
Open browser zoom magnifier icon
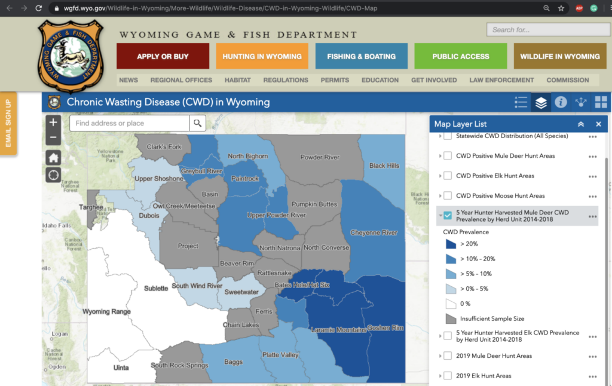click(x=546, y=8)
